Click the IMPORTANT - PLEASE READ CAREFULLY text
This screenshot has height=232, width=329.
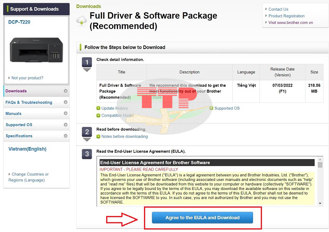[x=139, y=169]
